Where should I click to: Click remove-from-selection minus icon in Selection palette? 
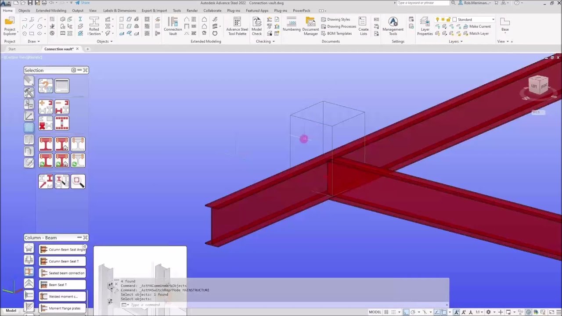[62, 107]
